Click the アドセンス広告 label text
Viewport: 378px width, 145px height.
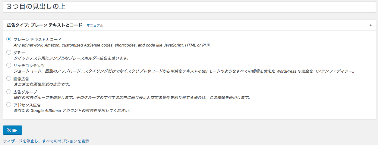point(27,105)
